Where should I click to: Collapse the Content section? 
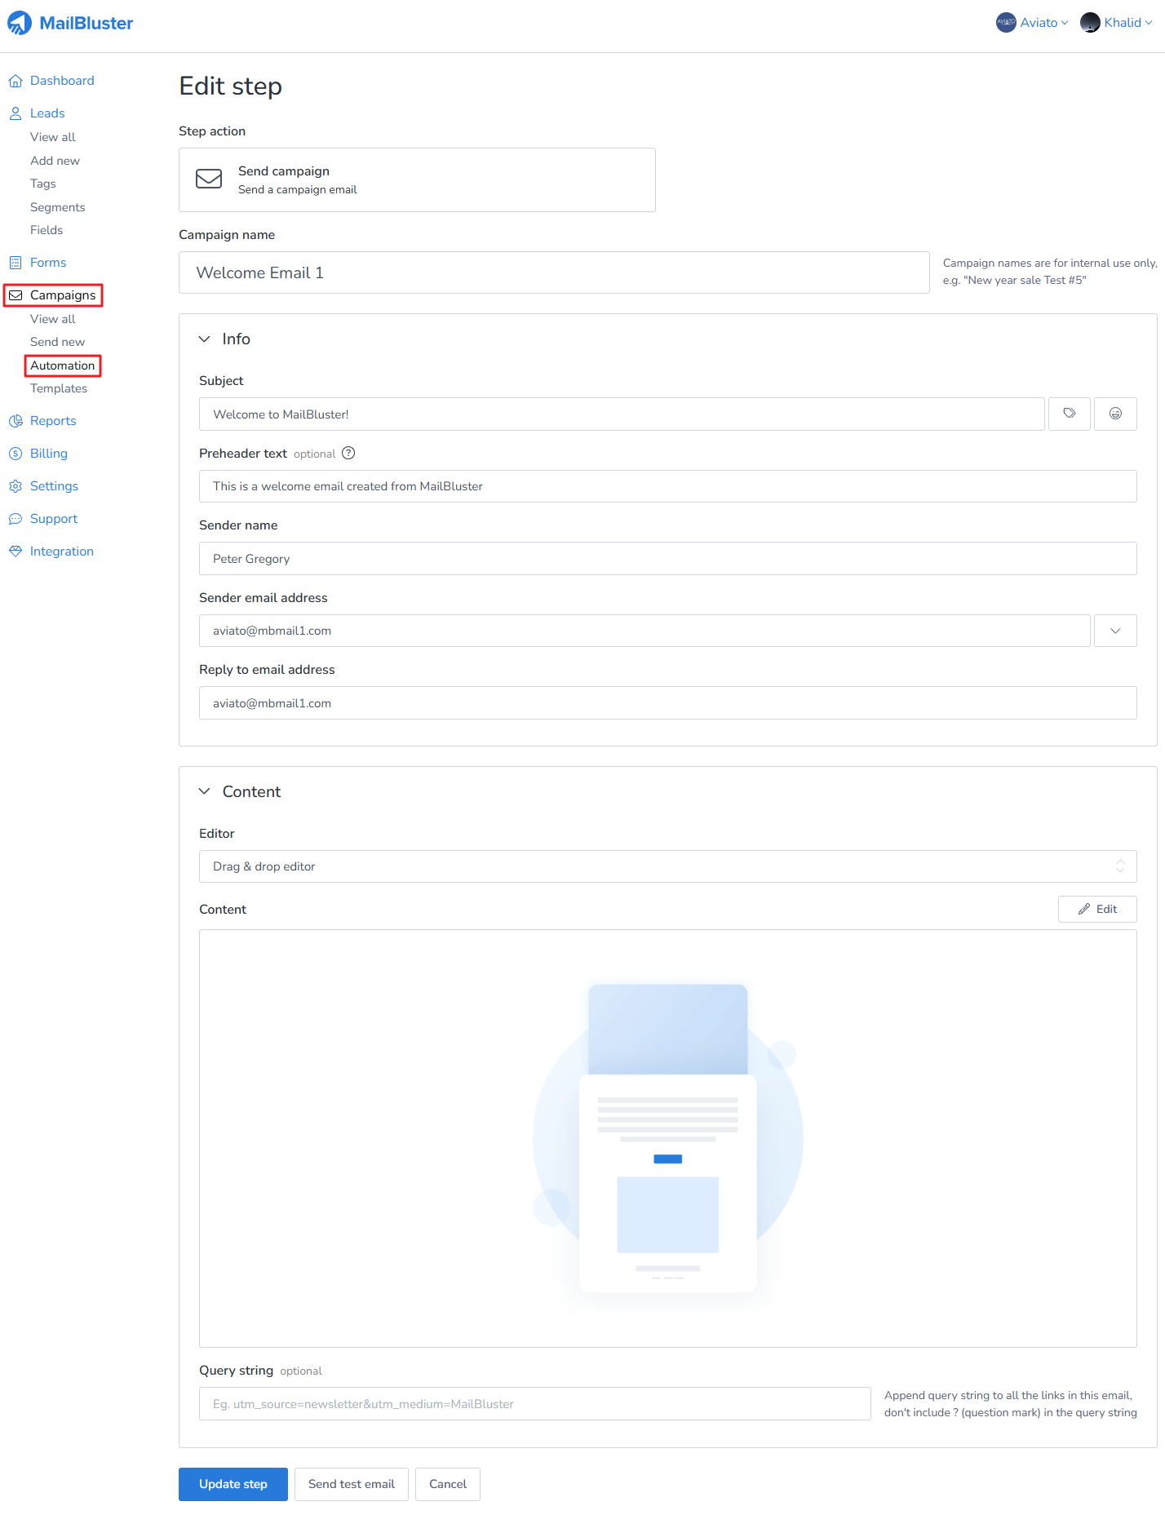(x=205, y=791)
